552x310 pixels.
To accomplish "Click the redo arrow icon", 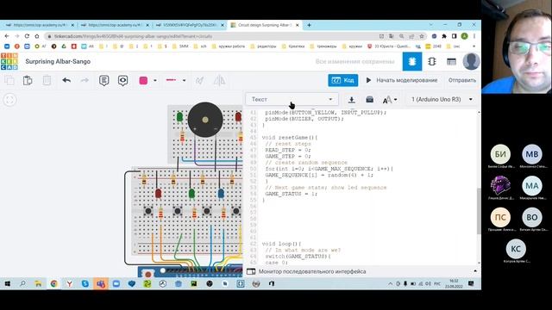I will (85, 80).
